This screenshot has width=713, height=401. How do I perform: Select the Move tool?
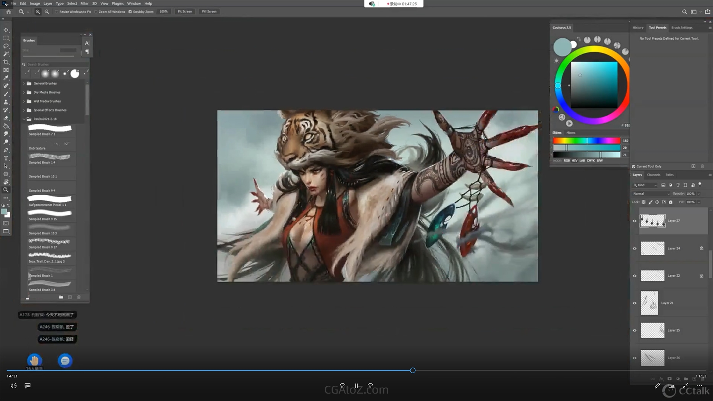click(6, 30)
